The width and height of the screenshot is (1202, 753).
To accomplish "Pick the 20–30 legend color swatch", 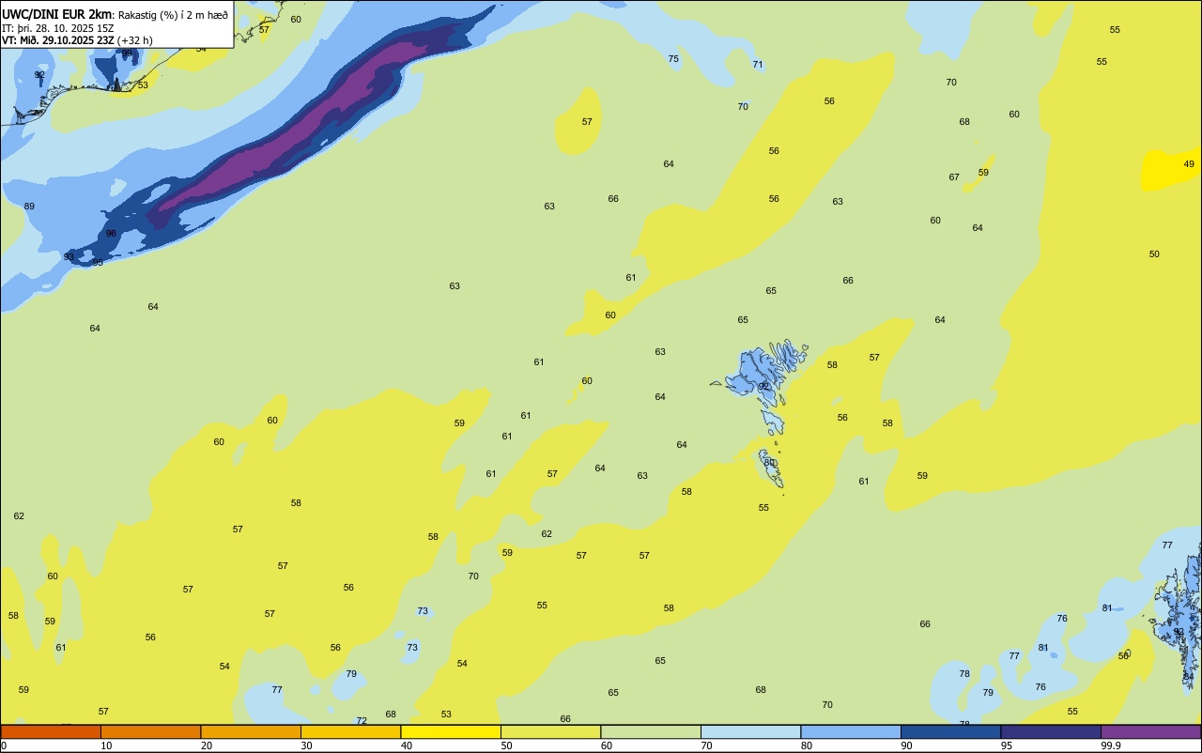I will pos(251,731).
